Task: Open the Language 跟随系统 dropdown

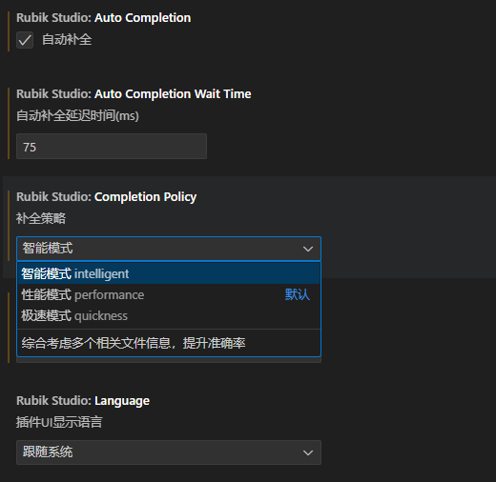Action: point(169,452)
